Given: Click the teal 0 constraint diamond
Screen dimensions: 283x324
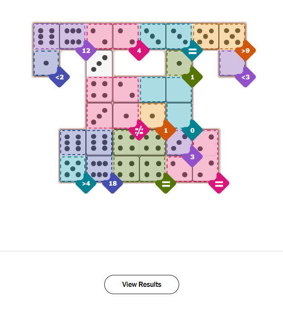Looking at the screenshot, I should [192, 130].
